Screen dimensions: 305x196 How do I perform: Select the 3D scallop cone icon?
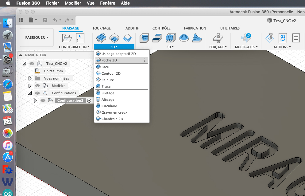[197, 38]
